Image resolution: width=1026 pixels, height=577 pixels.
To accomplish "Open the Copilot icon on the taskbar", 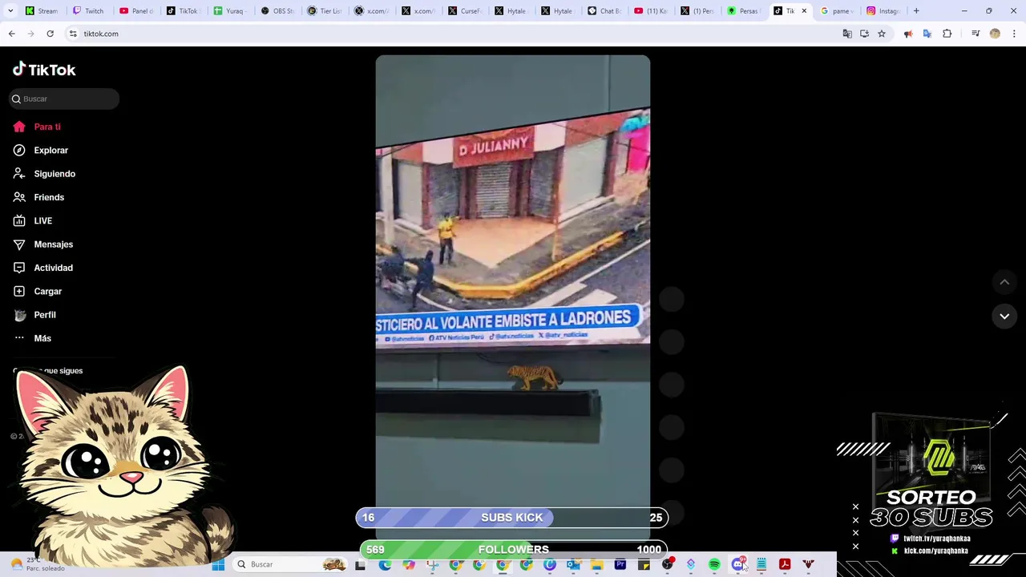I will tap(409, 564).
